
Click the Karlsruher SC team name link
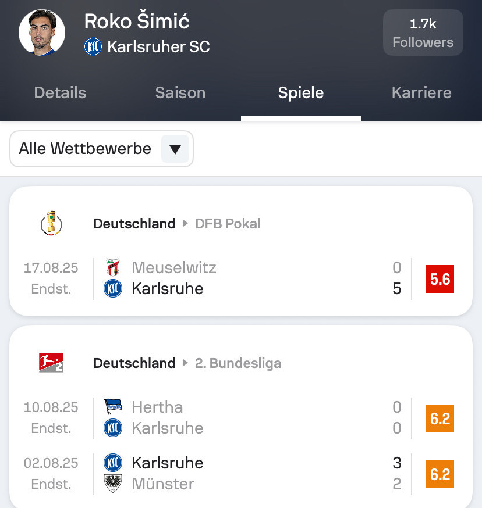click(x=158, y=46)
